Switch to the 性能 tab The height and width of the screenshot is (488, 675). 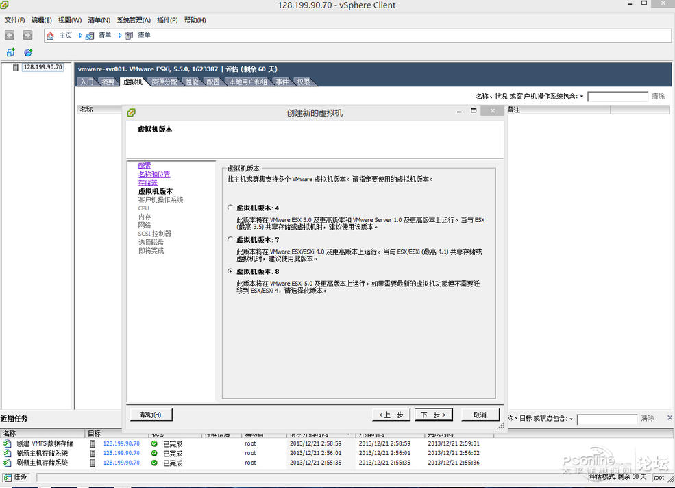point(192,82)
